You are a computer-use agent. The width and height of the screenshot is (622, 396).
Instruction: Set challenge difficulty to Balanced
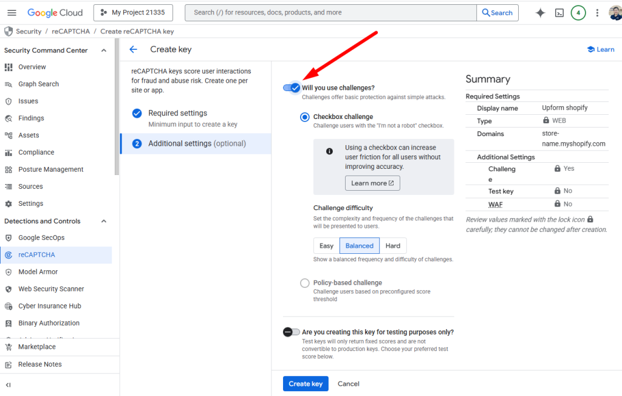[360, 245]
